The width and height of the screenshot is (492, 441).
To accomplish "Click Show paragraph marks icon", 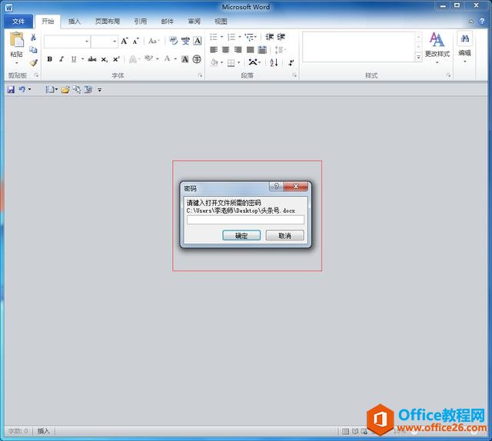I will coord(291,62).
